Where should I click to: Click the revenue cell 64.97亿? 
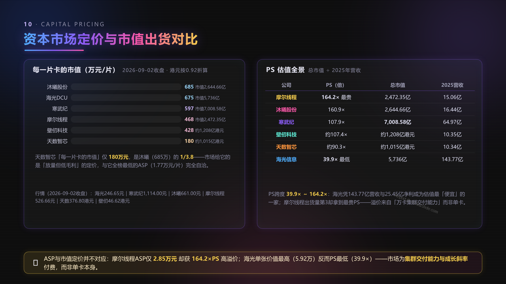(453, 122)
